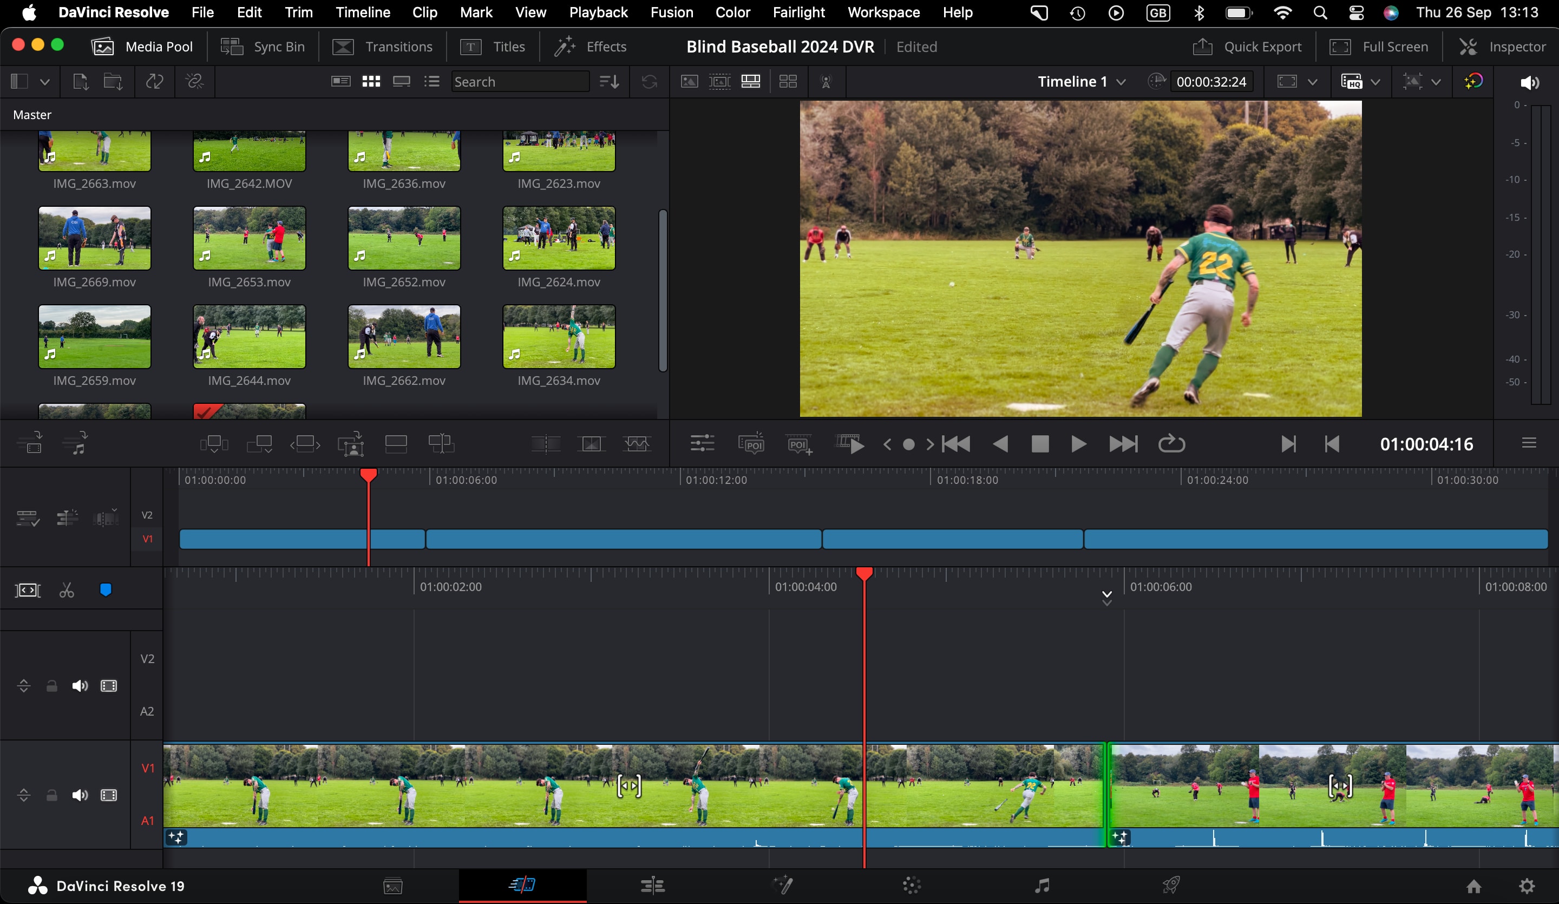
Task: Click the Smart Insert icon
Action: tap(215, 444)
